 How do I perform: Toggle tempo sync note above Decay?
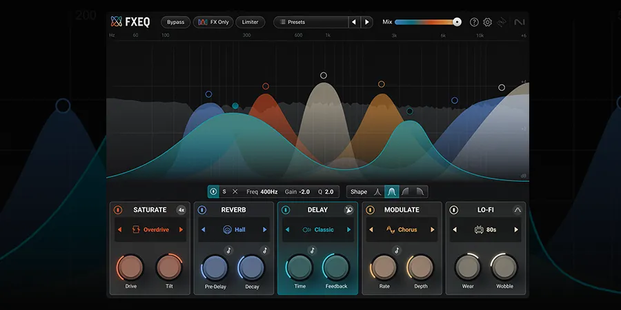pyautogui.click(x=265, y=250)
